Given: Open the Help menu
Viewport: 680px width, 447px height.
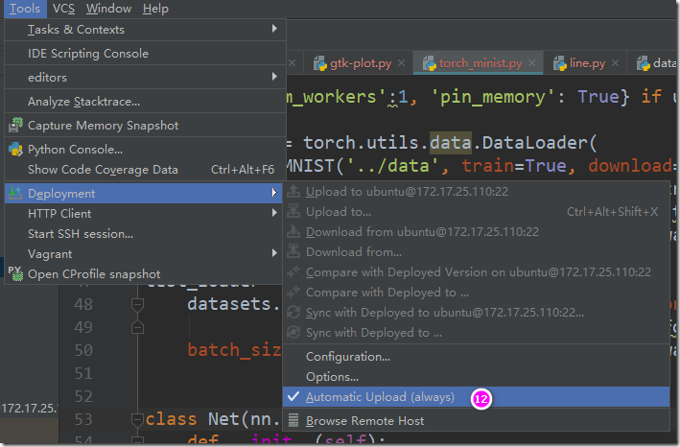Looking at the screenshot, I should tap(155, 9).
